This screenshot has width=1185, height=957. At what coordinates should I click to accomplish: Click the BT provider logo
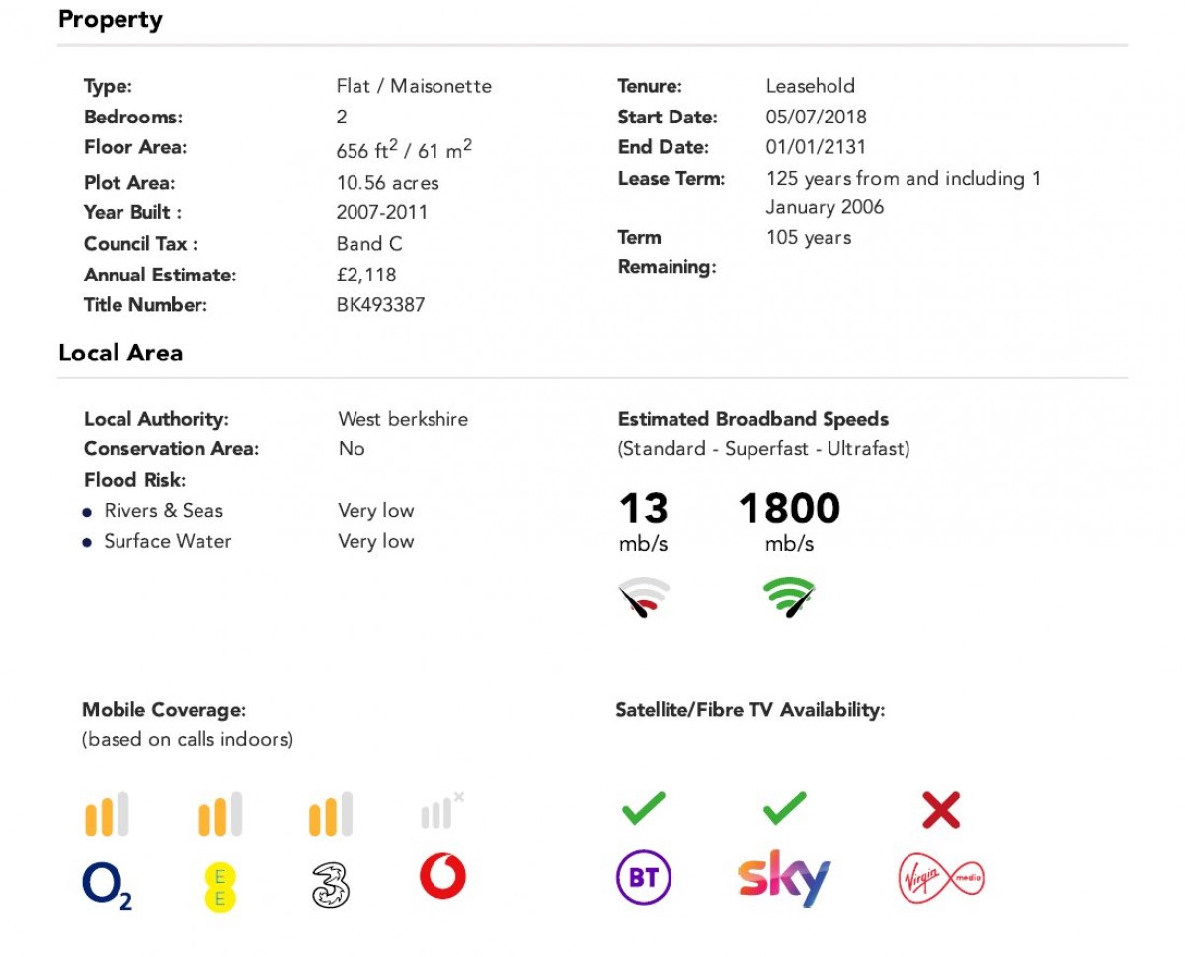pos(643,877)
